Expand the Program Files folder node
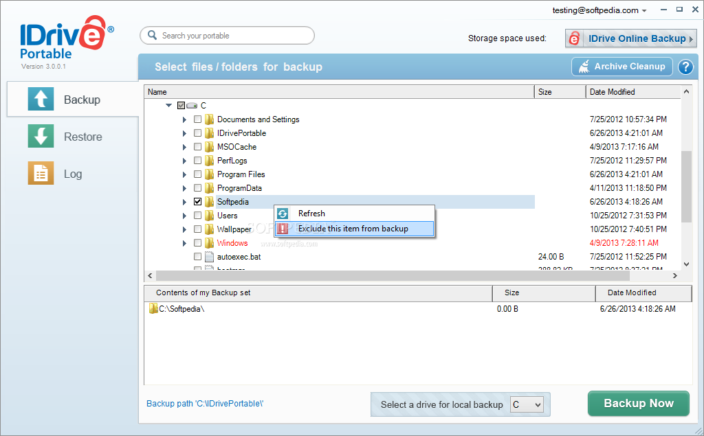Image resolution: width=704 pixels, height=436 pixels. pyautogui.click(x=184, y=174)
